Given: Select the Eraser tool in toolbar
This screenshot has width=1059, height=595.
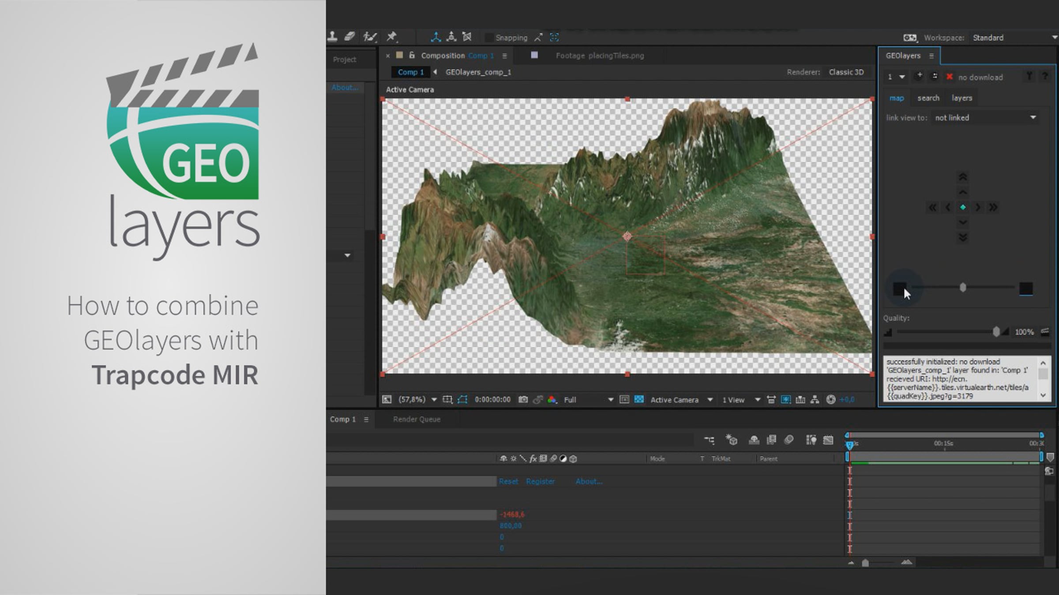Looking at the screenshot, I should pyautogui.click(x=349, y=37).
